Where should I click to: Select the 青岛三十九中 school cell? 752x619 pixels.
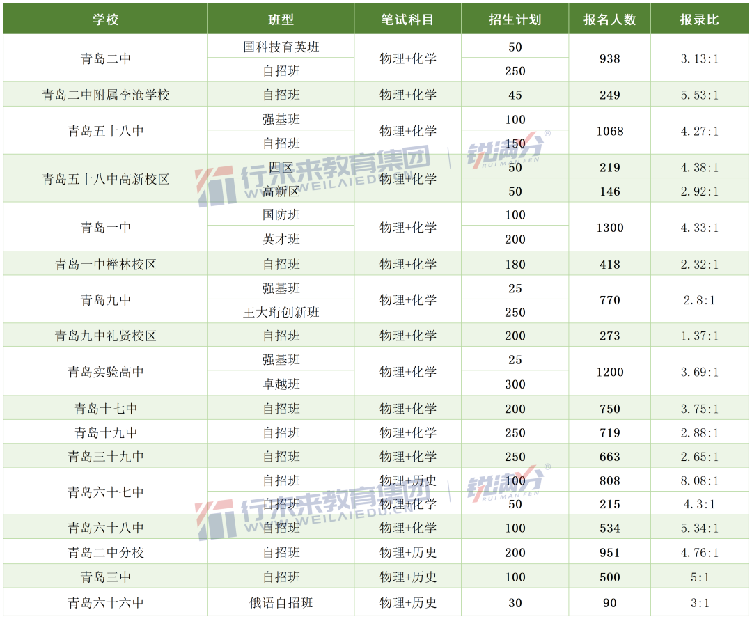click(106, 457)
